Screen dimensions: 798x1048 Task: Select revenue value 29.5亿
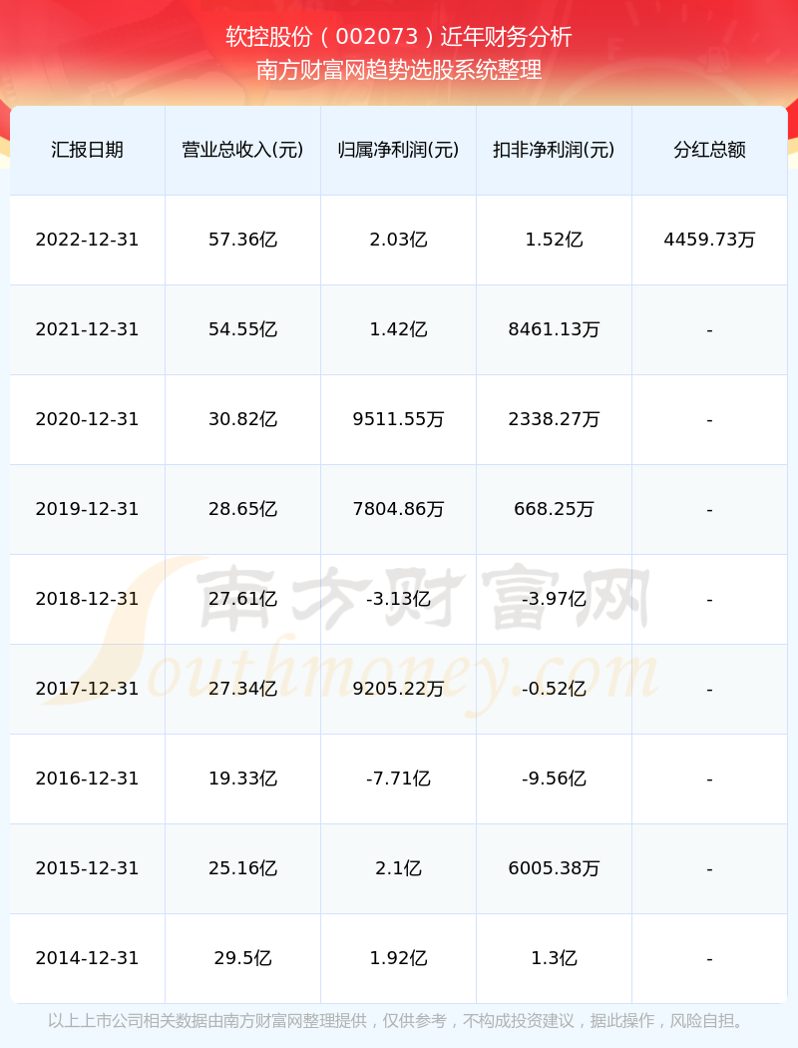click(x=243, y=958)
